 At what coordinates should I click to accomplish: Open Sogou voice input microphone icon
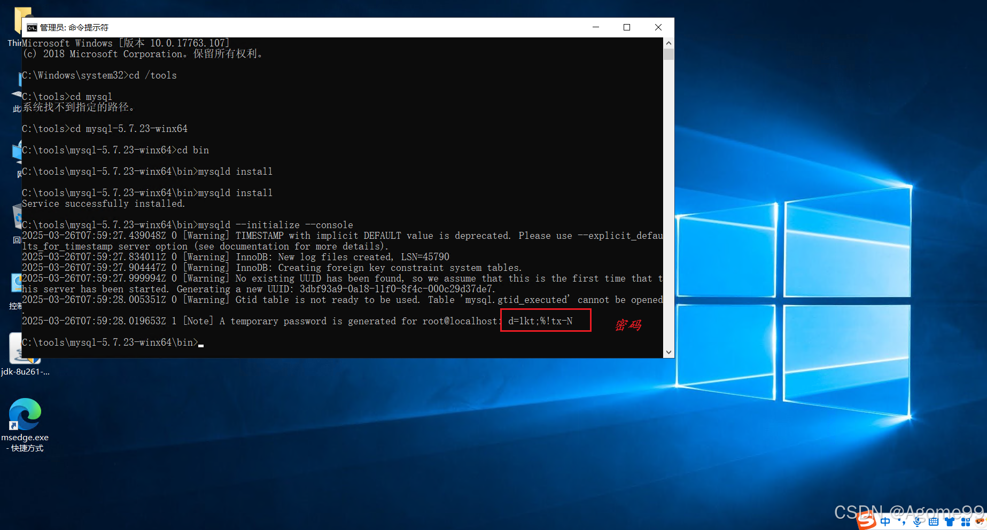pyautogui.click(x=917, y=521)
